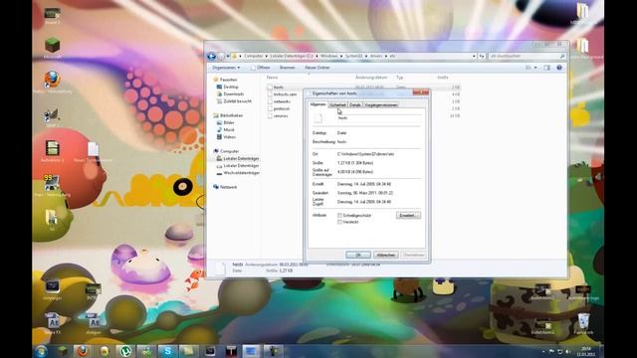
Task: Select Favoriten in the navigation pane
Action: point(228,80)
